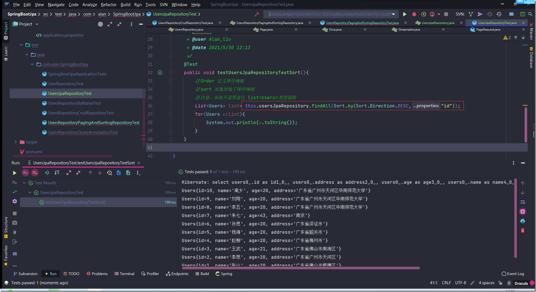This screenshot has height=292, width=536.
Task: Toggle Show Ignored tests filter
Action: [x=35, y=173]
